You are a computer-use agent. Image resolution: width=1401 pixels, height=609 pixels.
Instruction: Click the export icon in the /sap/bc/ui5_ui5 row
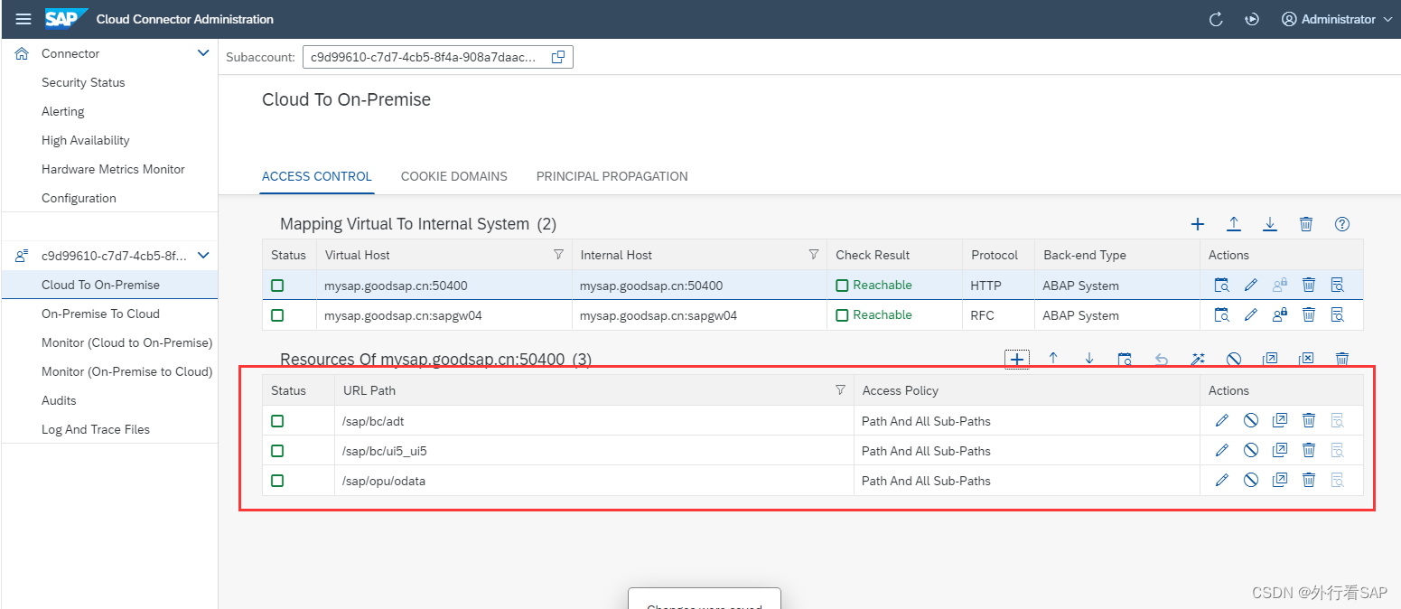click(x=1280, y=450)
